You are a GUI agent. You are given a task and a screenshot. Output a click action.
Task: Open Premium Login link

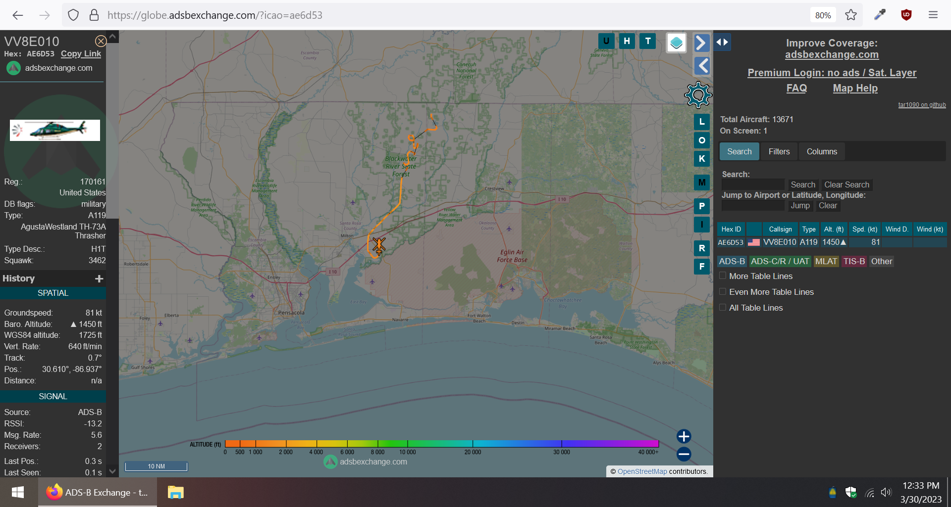point(832,73)
